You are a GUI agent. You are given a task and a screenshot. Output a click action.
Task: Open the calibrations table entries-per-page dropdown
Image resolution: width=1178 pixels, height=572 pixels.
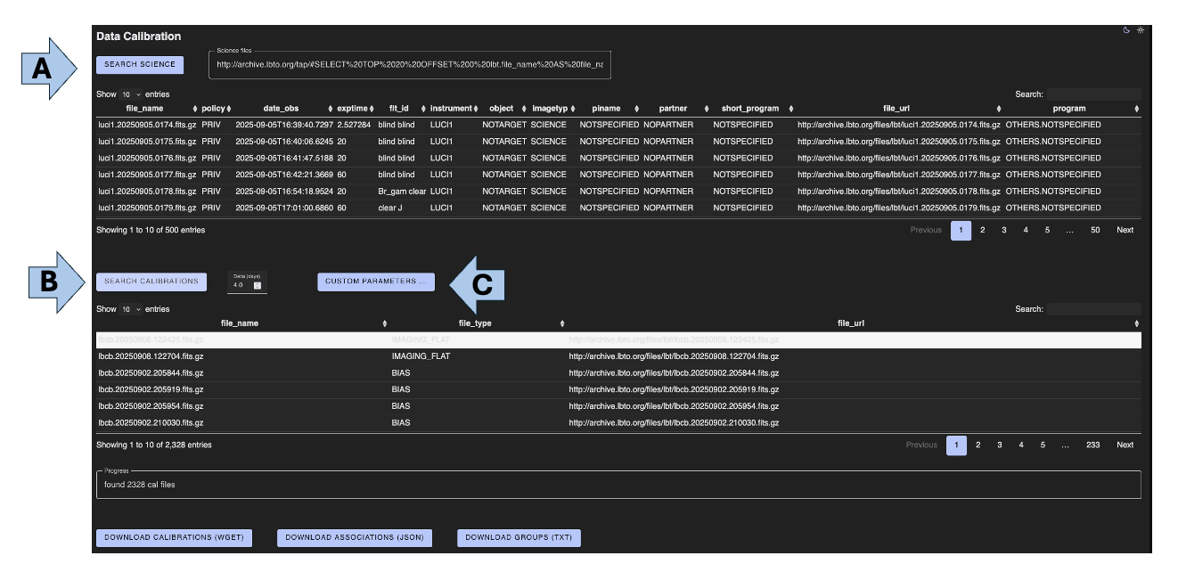130,309
